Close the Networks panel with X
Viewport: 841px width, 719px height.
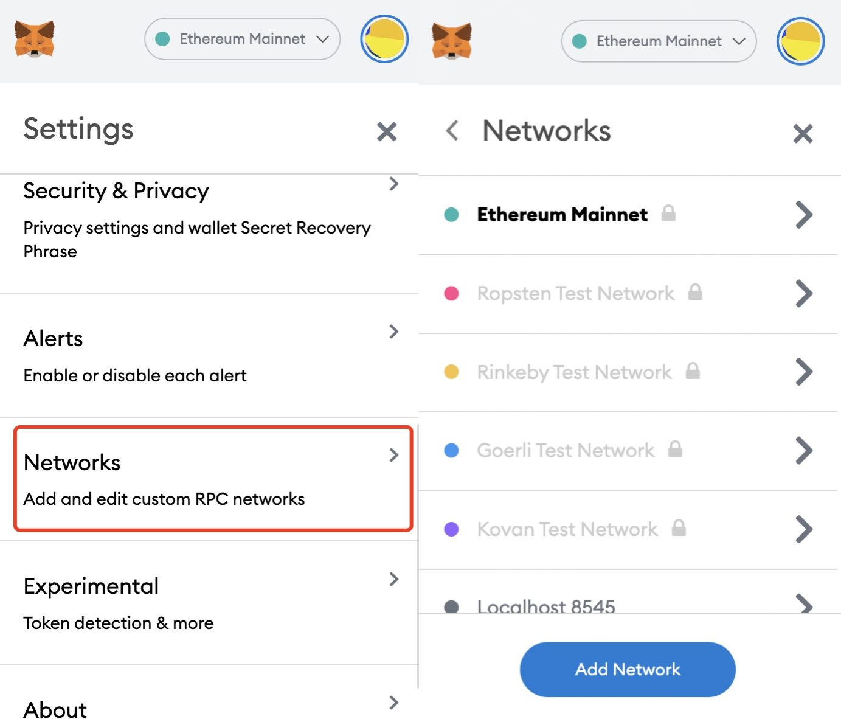(803, 133)
